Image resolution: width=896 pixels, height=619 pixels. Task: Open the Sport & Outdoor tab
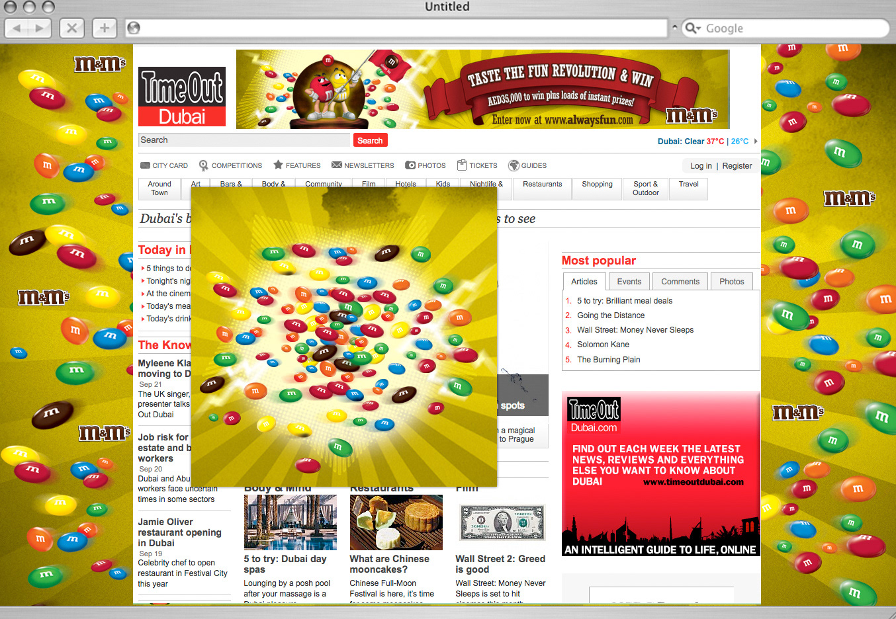tap(645, 188)
